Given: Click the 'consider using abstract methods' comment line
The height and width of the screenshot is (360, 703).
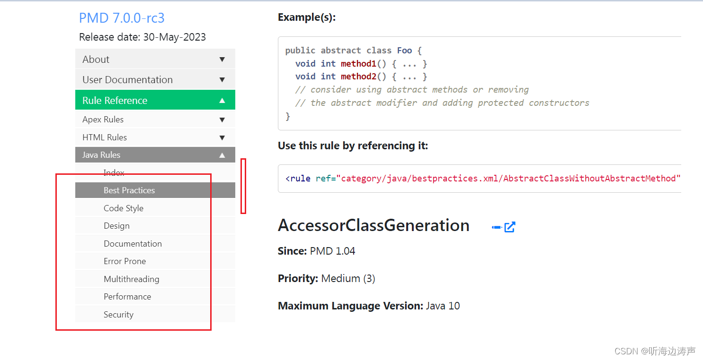Looking at the screenshot, I should (412, 90).
